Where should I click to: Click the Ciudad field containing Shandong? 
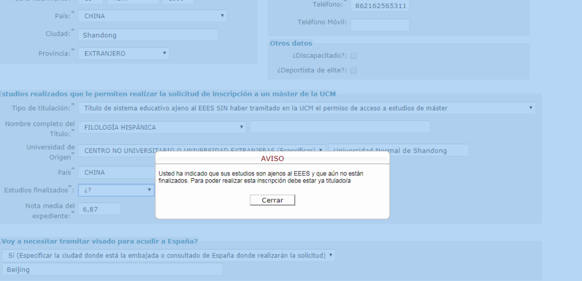click(x=148, y=35)
